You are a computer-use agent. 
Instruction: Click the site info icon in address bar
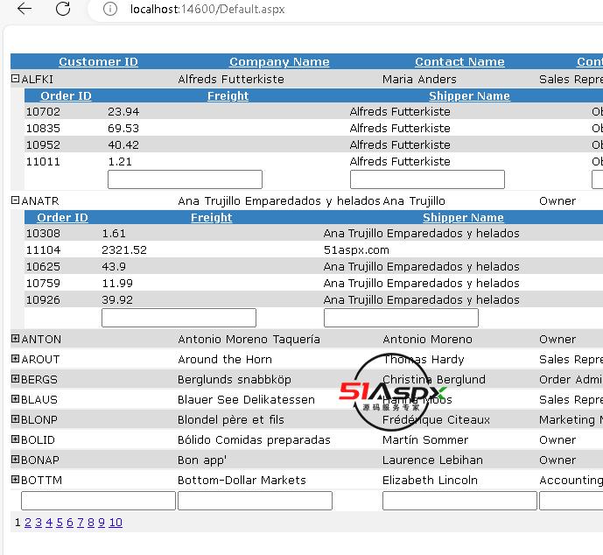coord(109,9)
